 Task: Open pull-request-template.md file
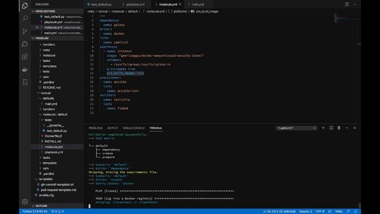(x=58, y=190)
